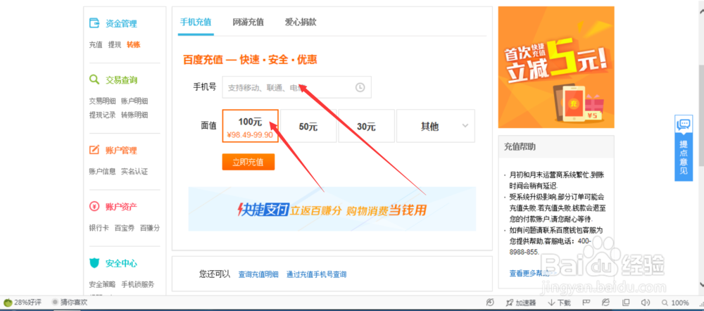The height and width of the screenshot is (311, 704).
Task: Click the 账户管理 heading
Action: [x=121, y=150]
